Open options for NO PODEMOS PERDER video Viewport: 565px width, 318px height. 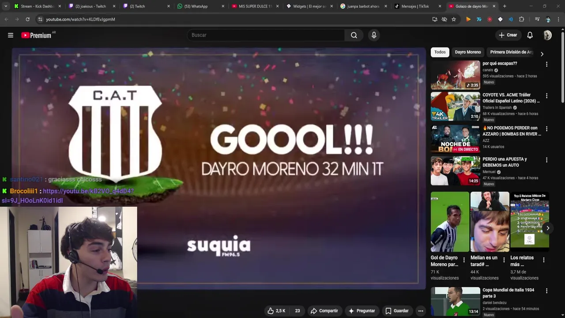tap(546, 129)
